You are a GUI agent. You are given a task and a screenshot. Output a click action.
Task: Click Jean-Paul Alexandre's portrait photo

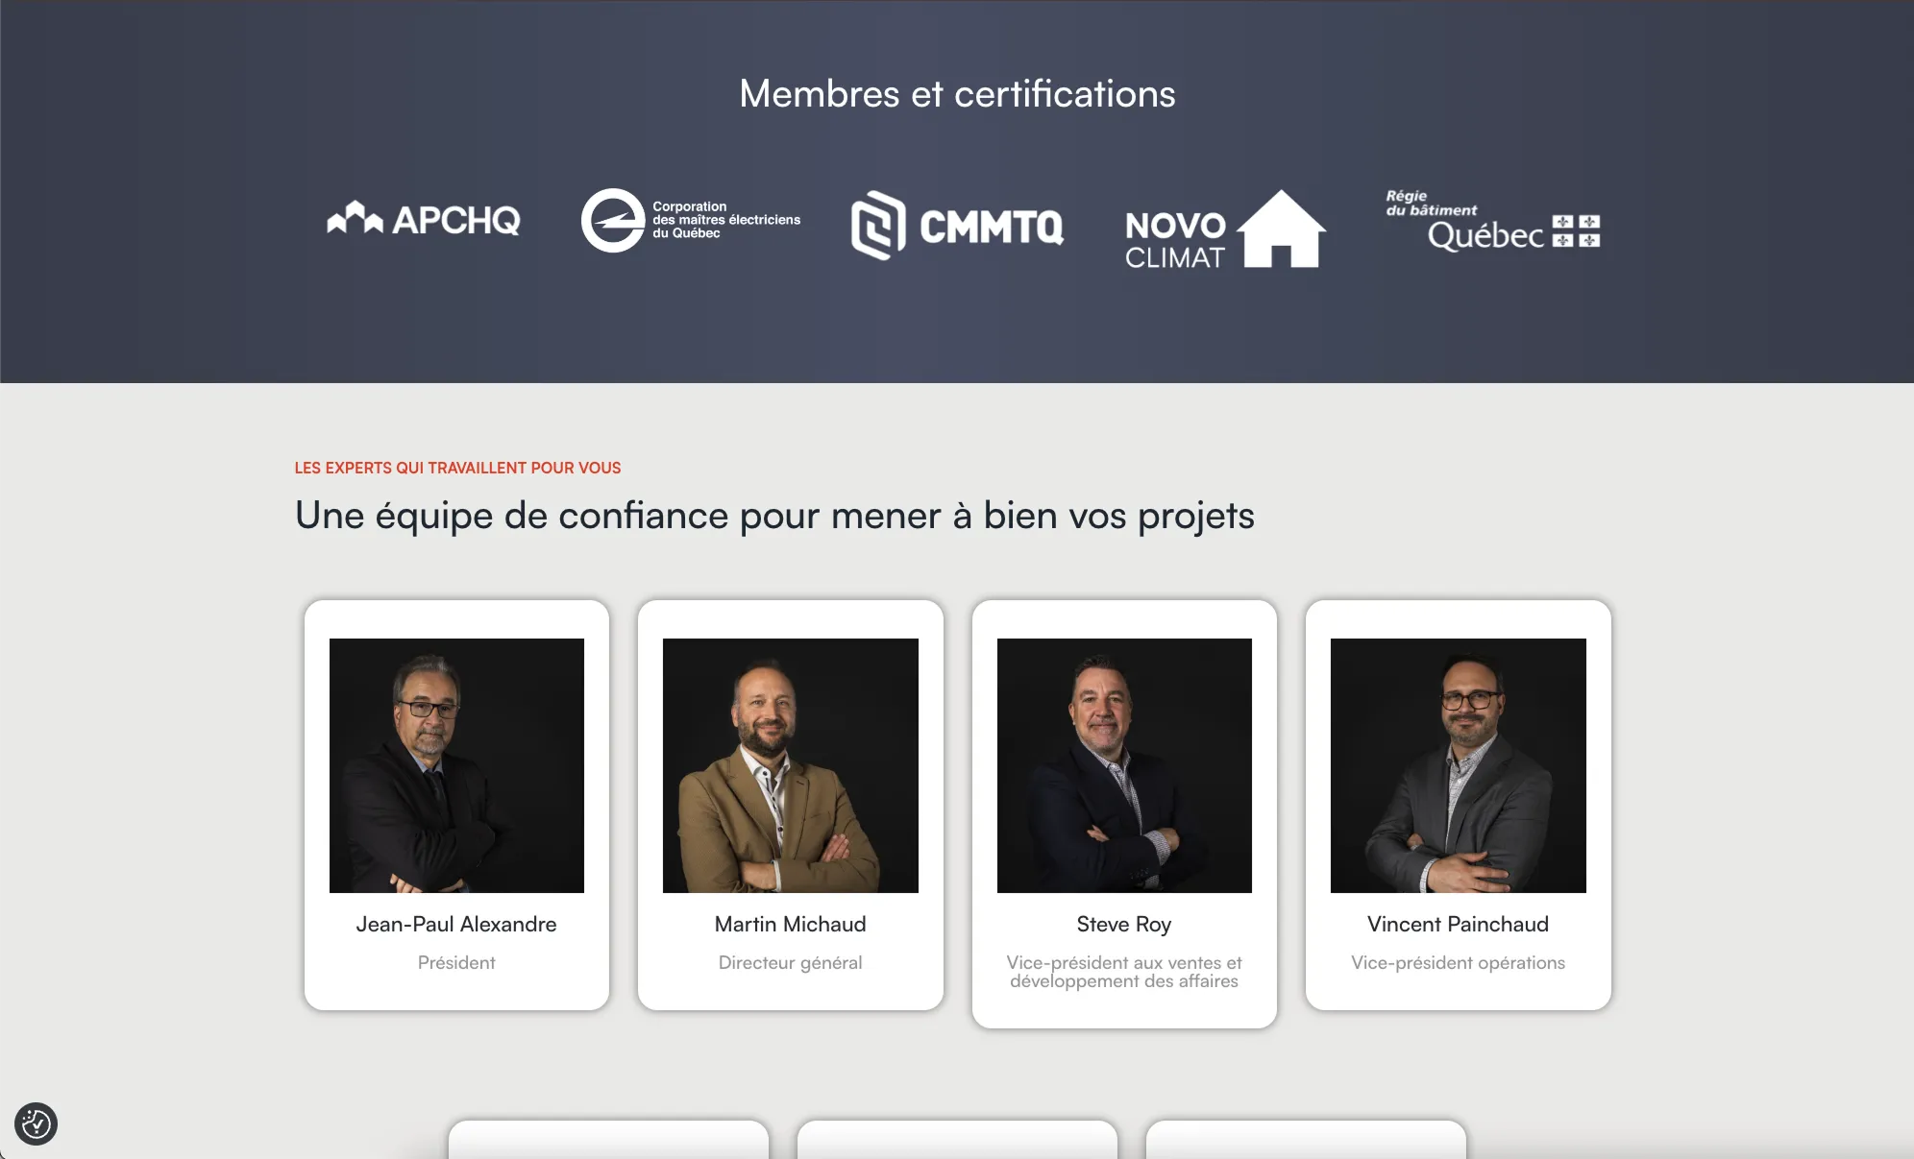[456, 765]
